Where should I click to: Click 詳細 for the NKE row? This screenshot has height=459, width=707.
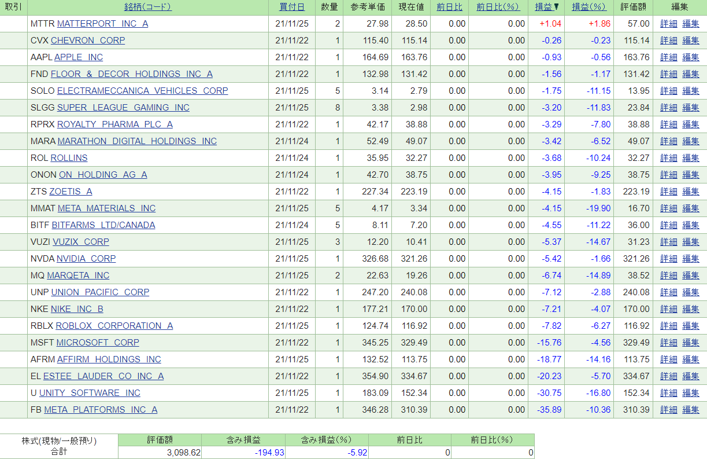(669, 309)
